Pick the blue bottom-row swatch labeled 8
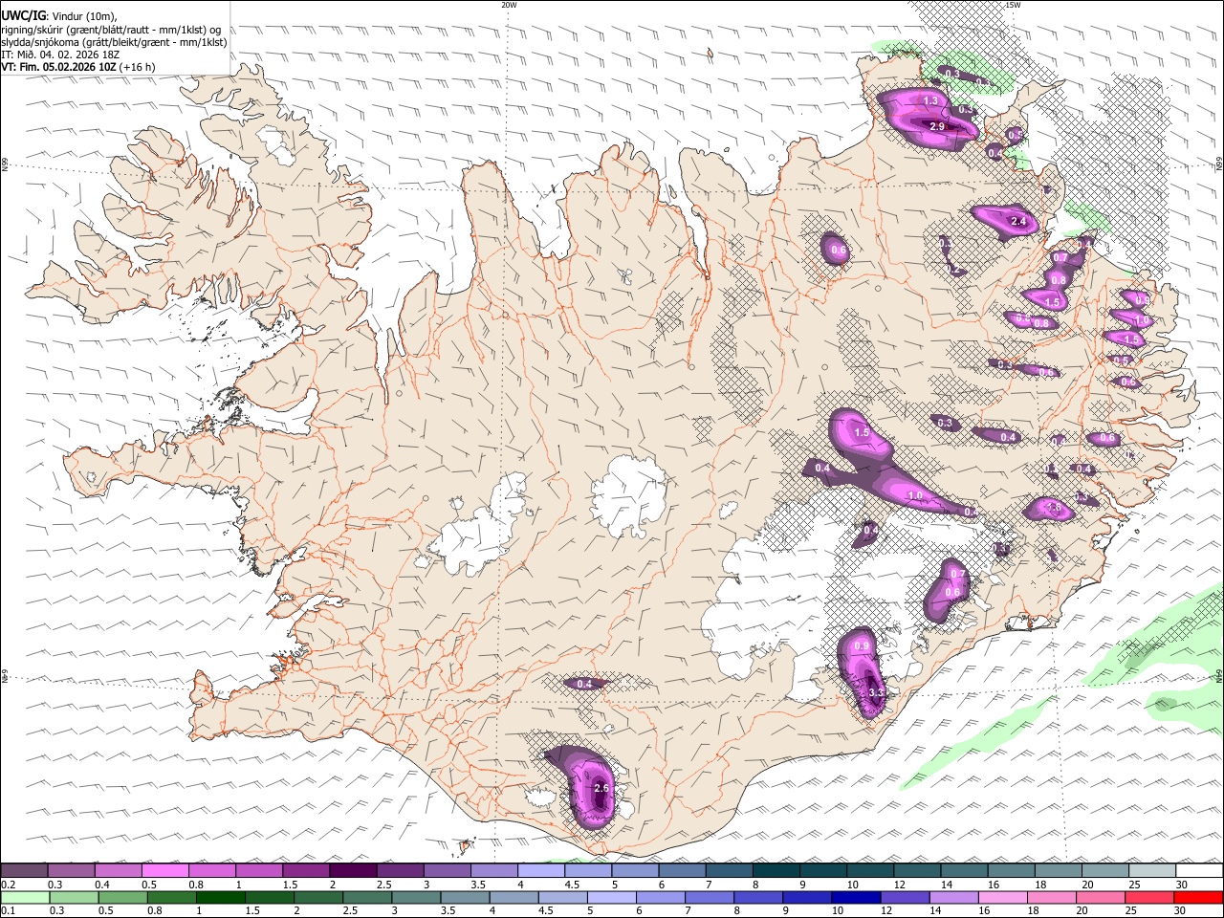Screen dimensions: 1224x918 (757, 897)
